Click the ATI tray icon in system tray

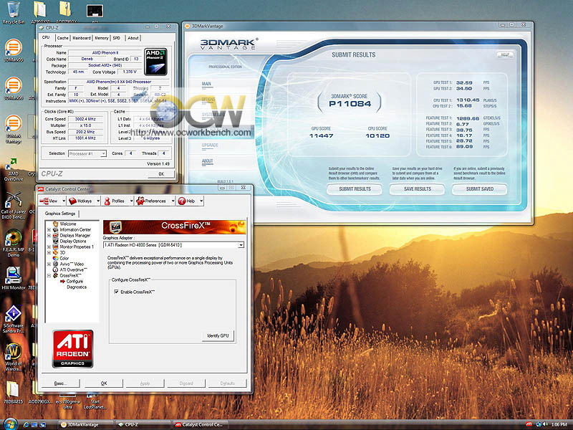click(529, 424)
